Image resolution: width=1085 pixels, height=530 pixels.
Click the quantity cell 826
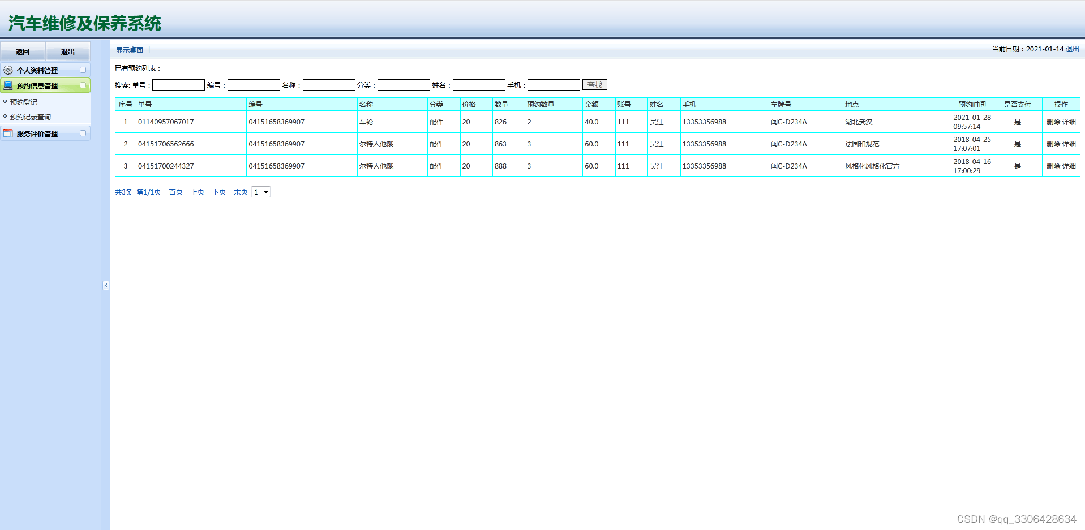(500, 122)
